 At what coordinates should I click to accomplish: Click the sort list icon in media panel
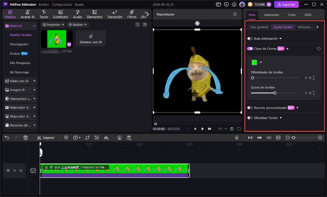pos(145,24)
